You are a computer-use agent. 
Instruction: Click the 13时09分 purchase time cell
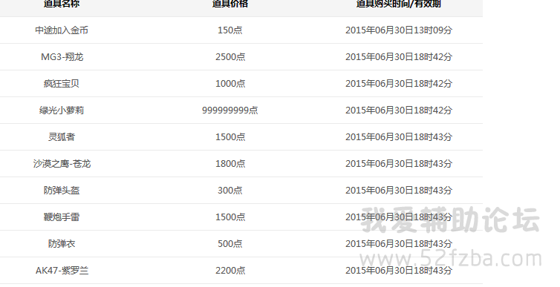[399, 30]
